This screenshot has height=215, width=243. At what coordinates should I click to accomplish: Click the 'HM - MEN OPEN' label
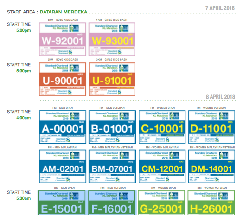point(64,188)
